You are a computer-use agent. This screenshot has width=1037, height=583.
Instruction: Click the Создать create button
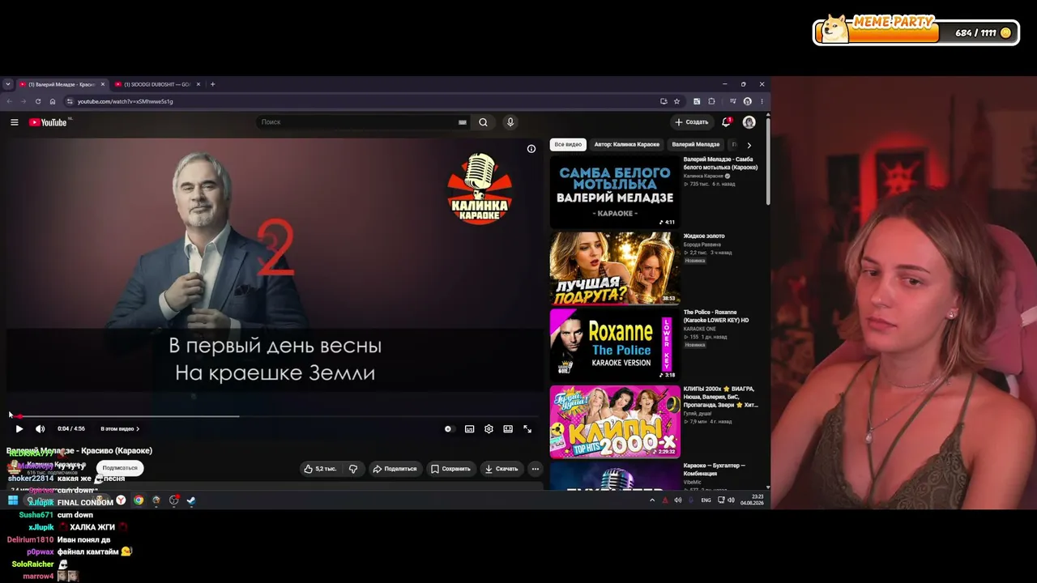[692, 122]
